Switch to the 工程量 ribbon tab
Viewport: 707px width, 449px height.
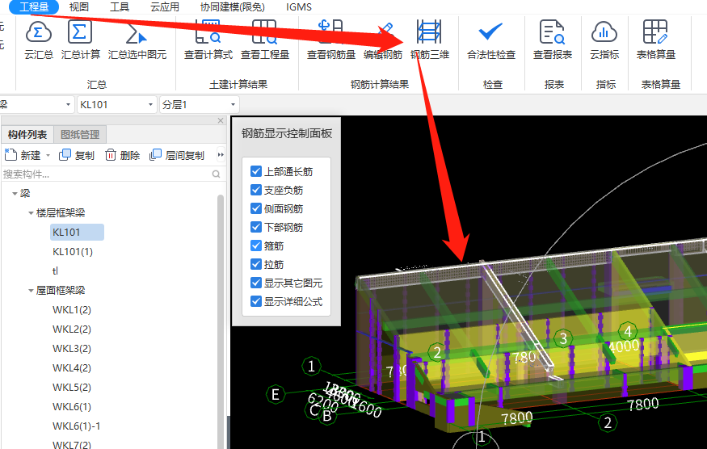click(x=34, y=6)
